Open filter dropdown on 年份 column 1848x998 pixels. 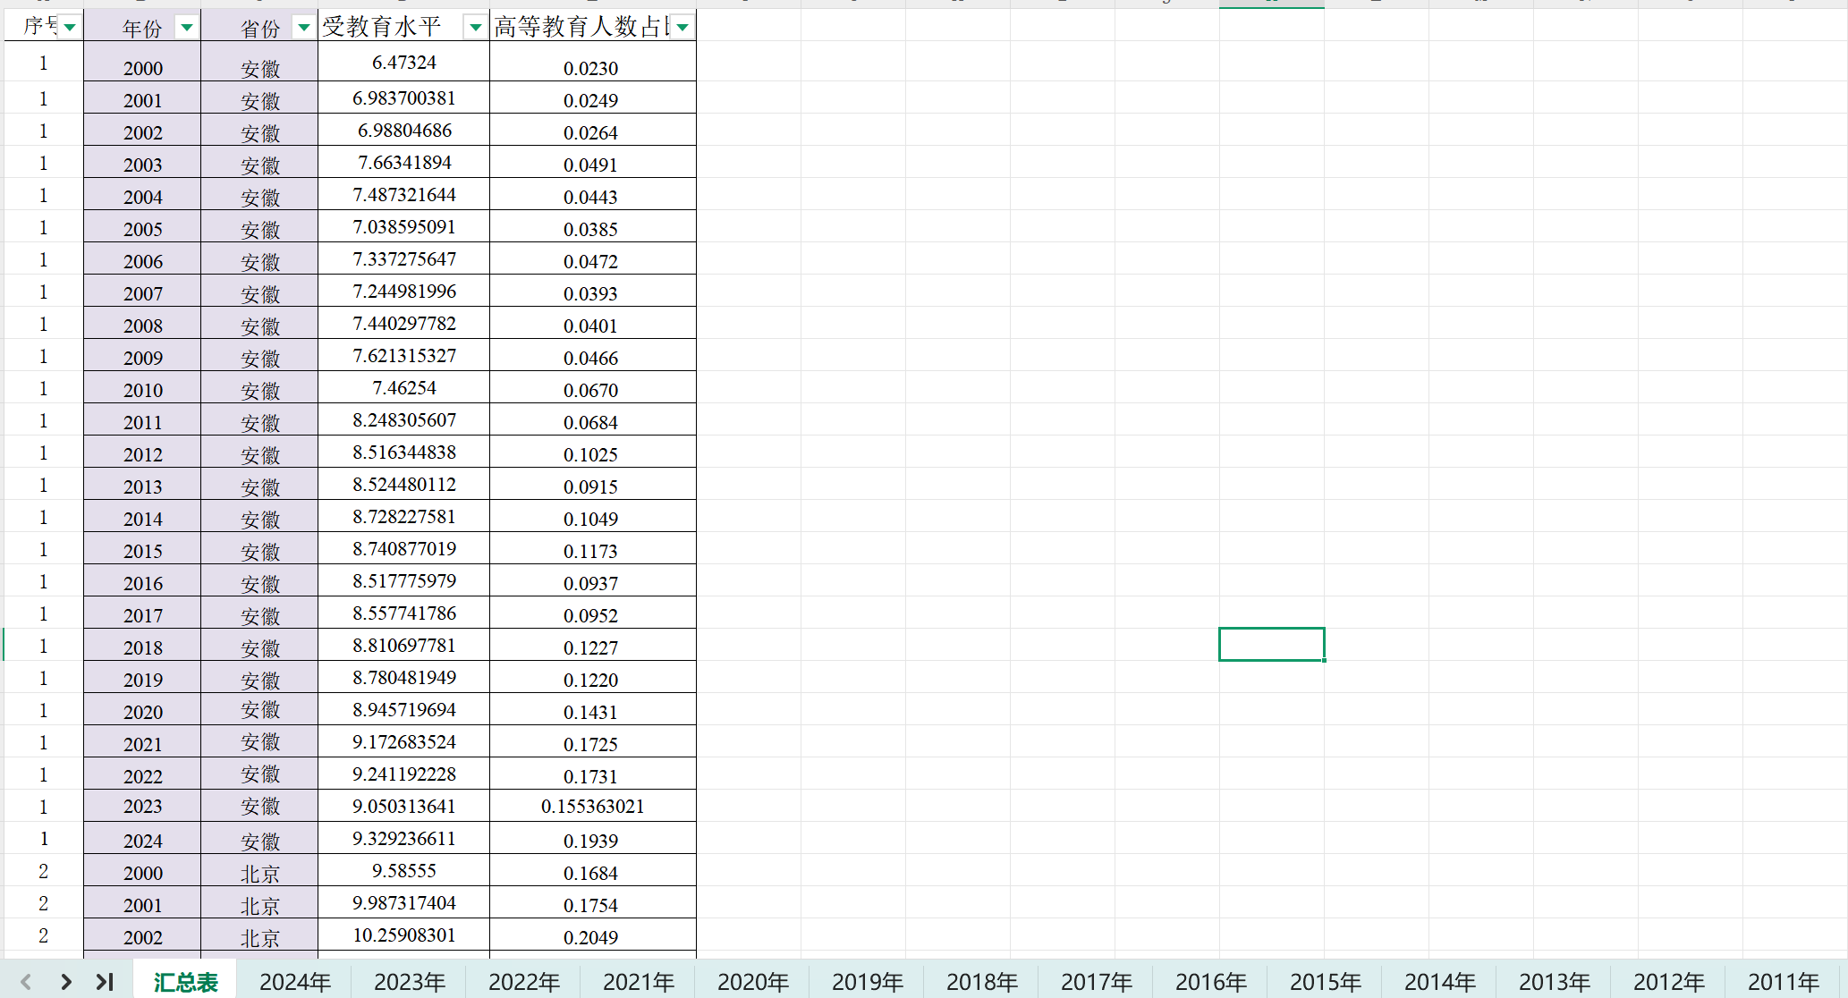point(186,28)
